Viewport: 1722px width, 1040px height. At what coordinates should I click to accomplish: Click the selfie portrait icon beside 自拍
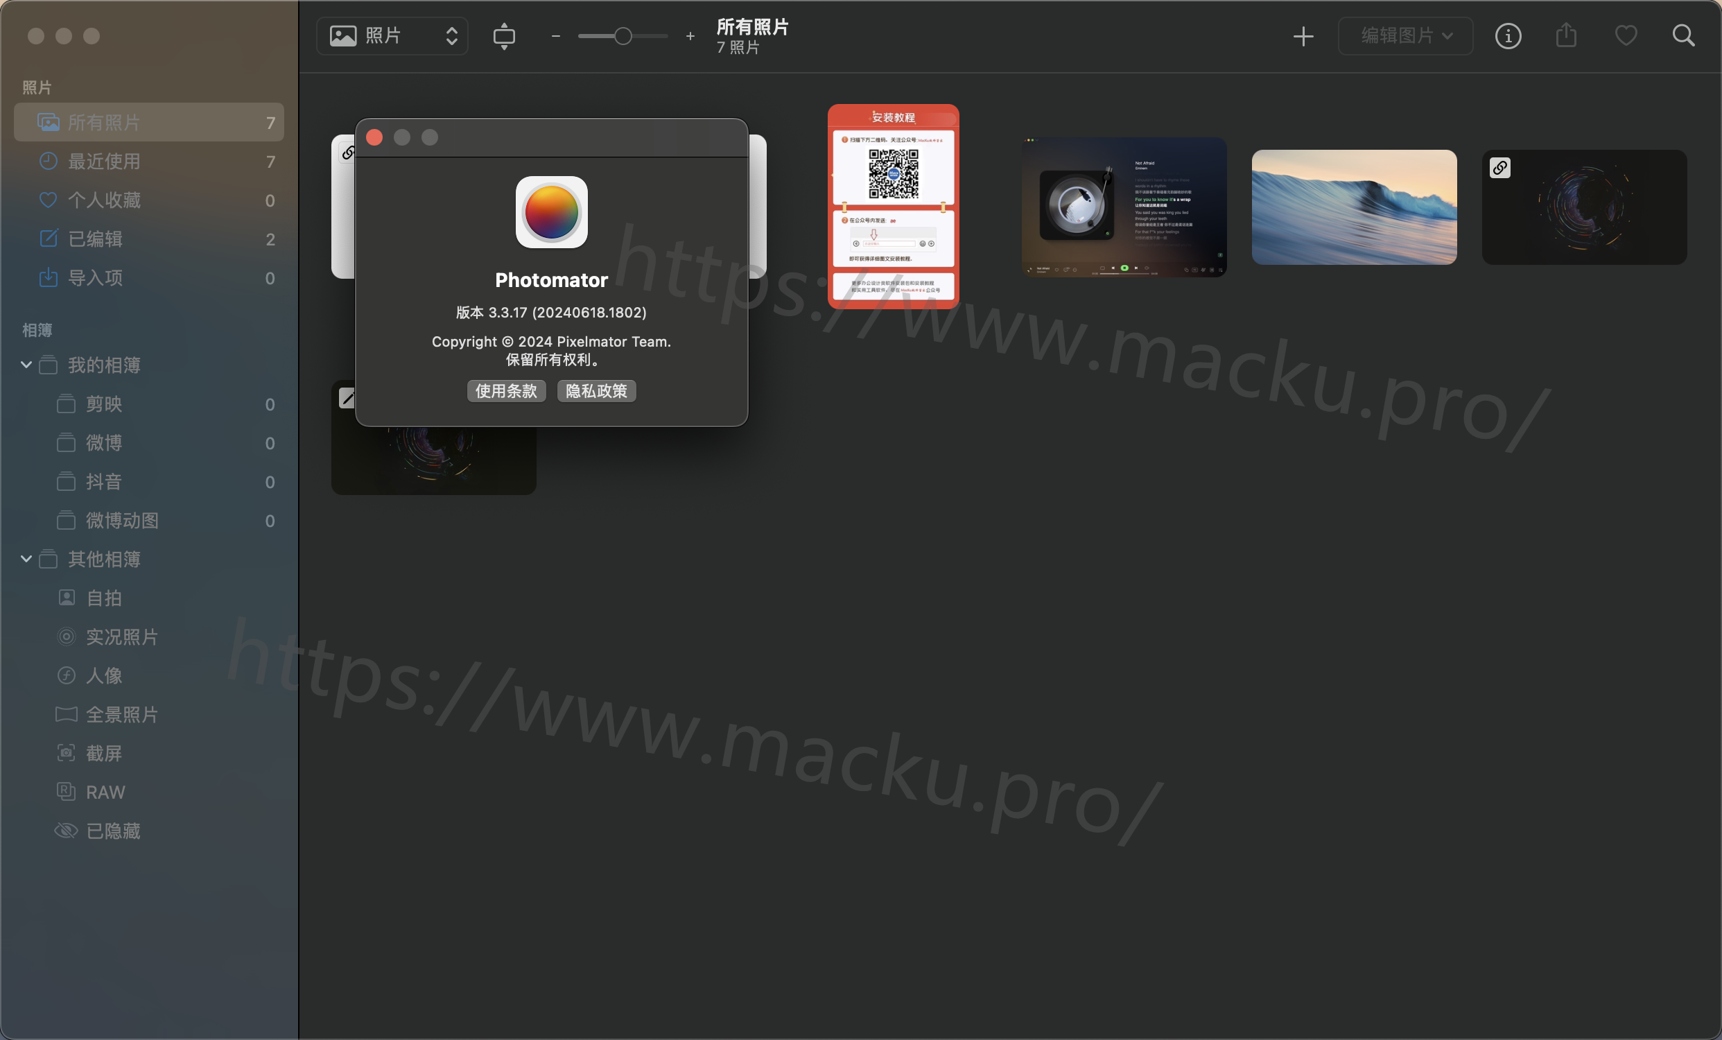[x=66, y=598]
